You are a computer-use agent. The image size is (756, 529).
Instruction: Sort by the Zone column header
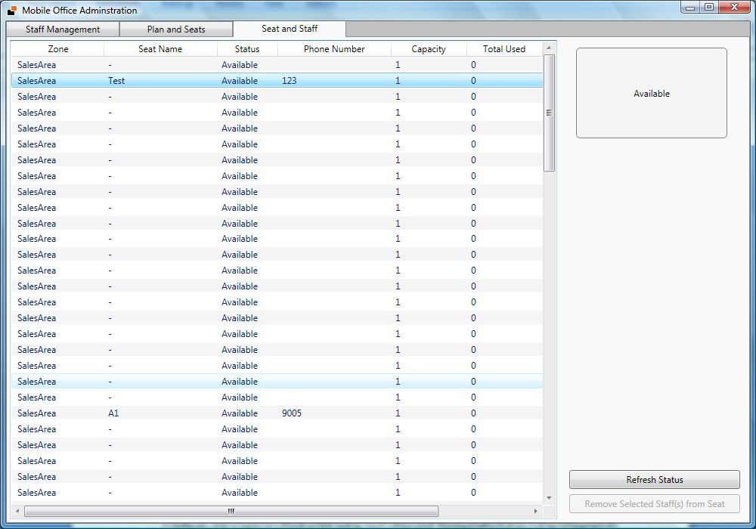(58, 49)
